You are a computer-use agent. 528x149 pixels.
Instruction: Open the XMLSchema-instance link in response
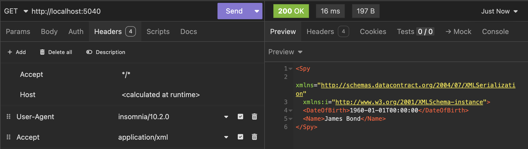tap(409, 102)
